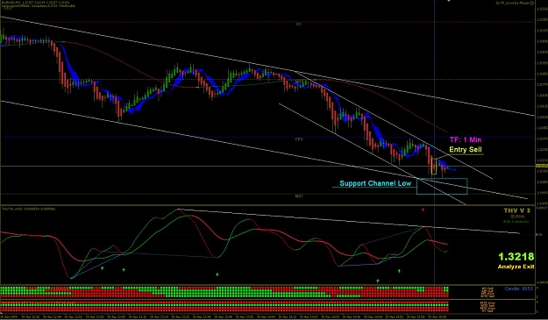Screen dimensions: 548x320
Task: Click the 'Candle: 00:53' timer text
Action: pos(519,288)
